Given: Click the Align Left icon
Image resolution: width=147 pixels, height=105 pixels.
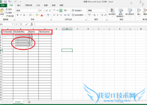Looking at the screenshot, I should (x=54, y=15).
